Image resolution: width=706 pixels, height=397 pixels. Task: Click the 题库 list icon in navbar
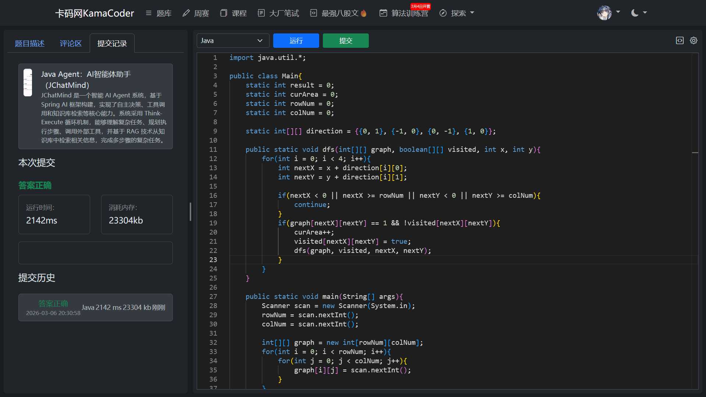(x=149, y=13)
